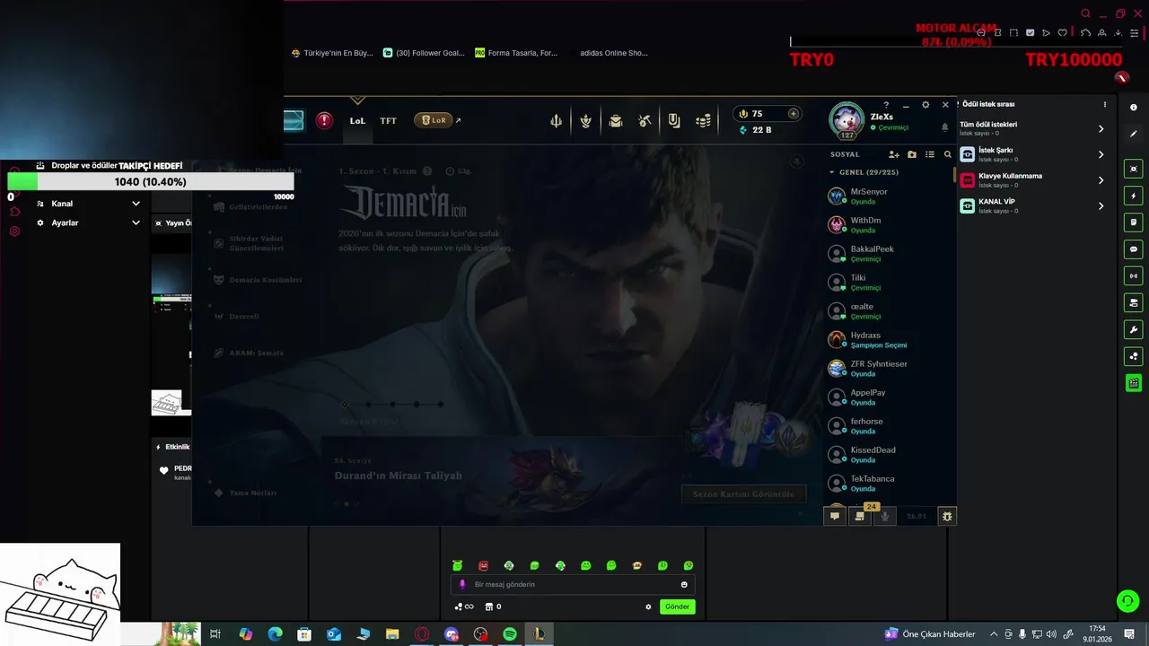
Task: Search the friends list with magnifier icon
Action: point(947,154)
